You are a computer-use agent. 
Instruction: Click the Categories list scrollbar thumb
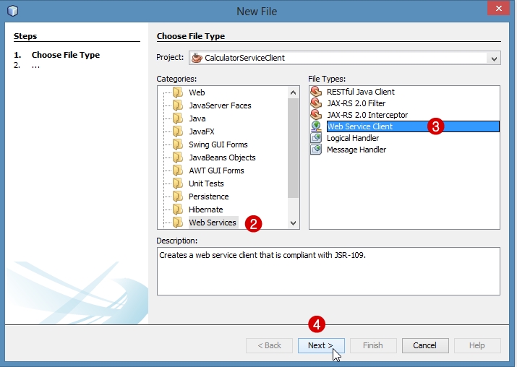[293, 148]
